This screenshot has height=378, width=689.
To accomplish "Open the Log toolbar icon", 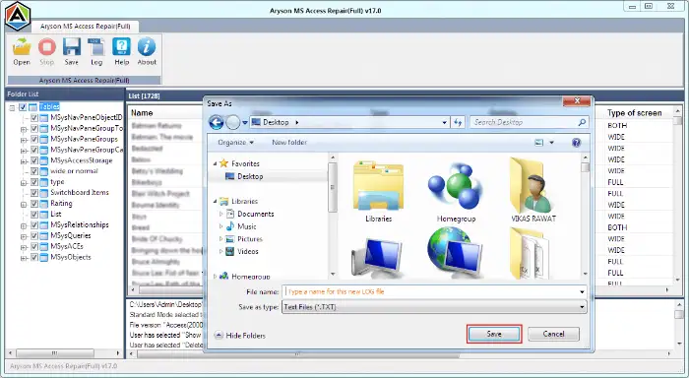I will point(96,51).
